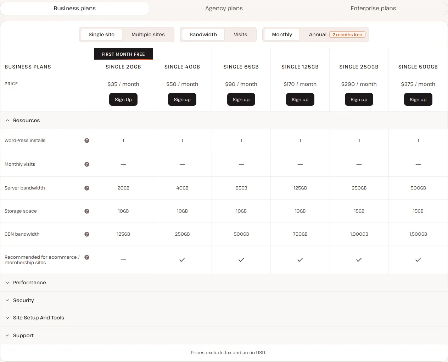The width and height of the screenshot is (448, 362).
Task: Open CDN bandwidth help tooltip icon
Action: pos(87,234)
